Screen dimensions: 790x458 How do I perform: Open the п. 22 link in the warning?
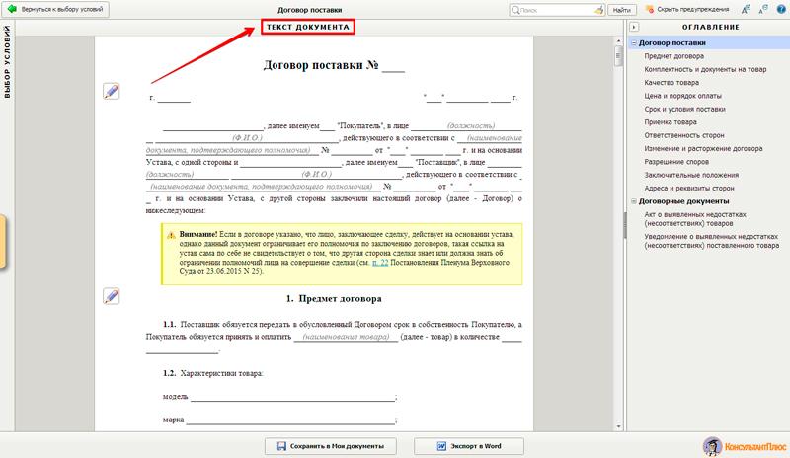[x=380, y=263]
